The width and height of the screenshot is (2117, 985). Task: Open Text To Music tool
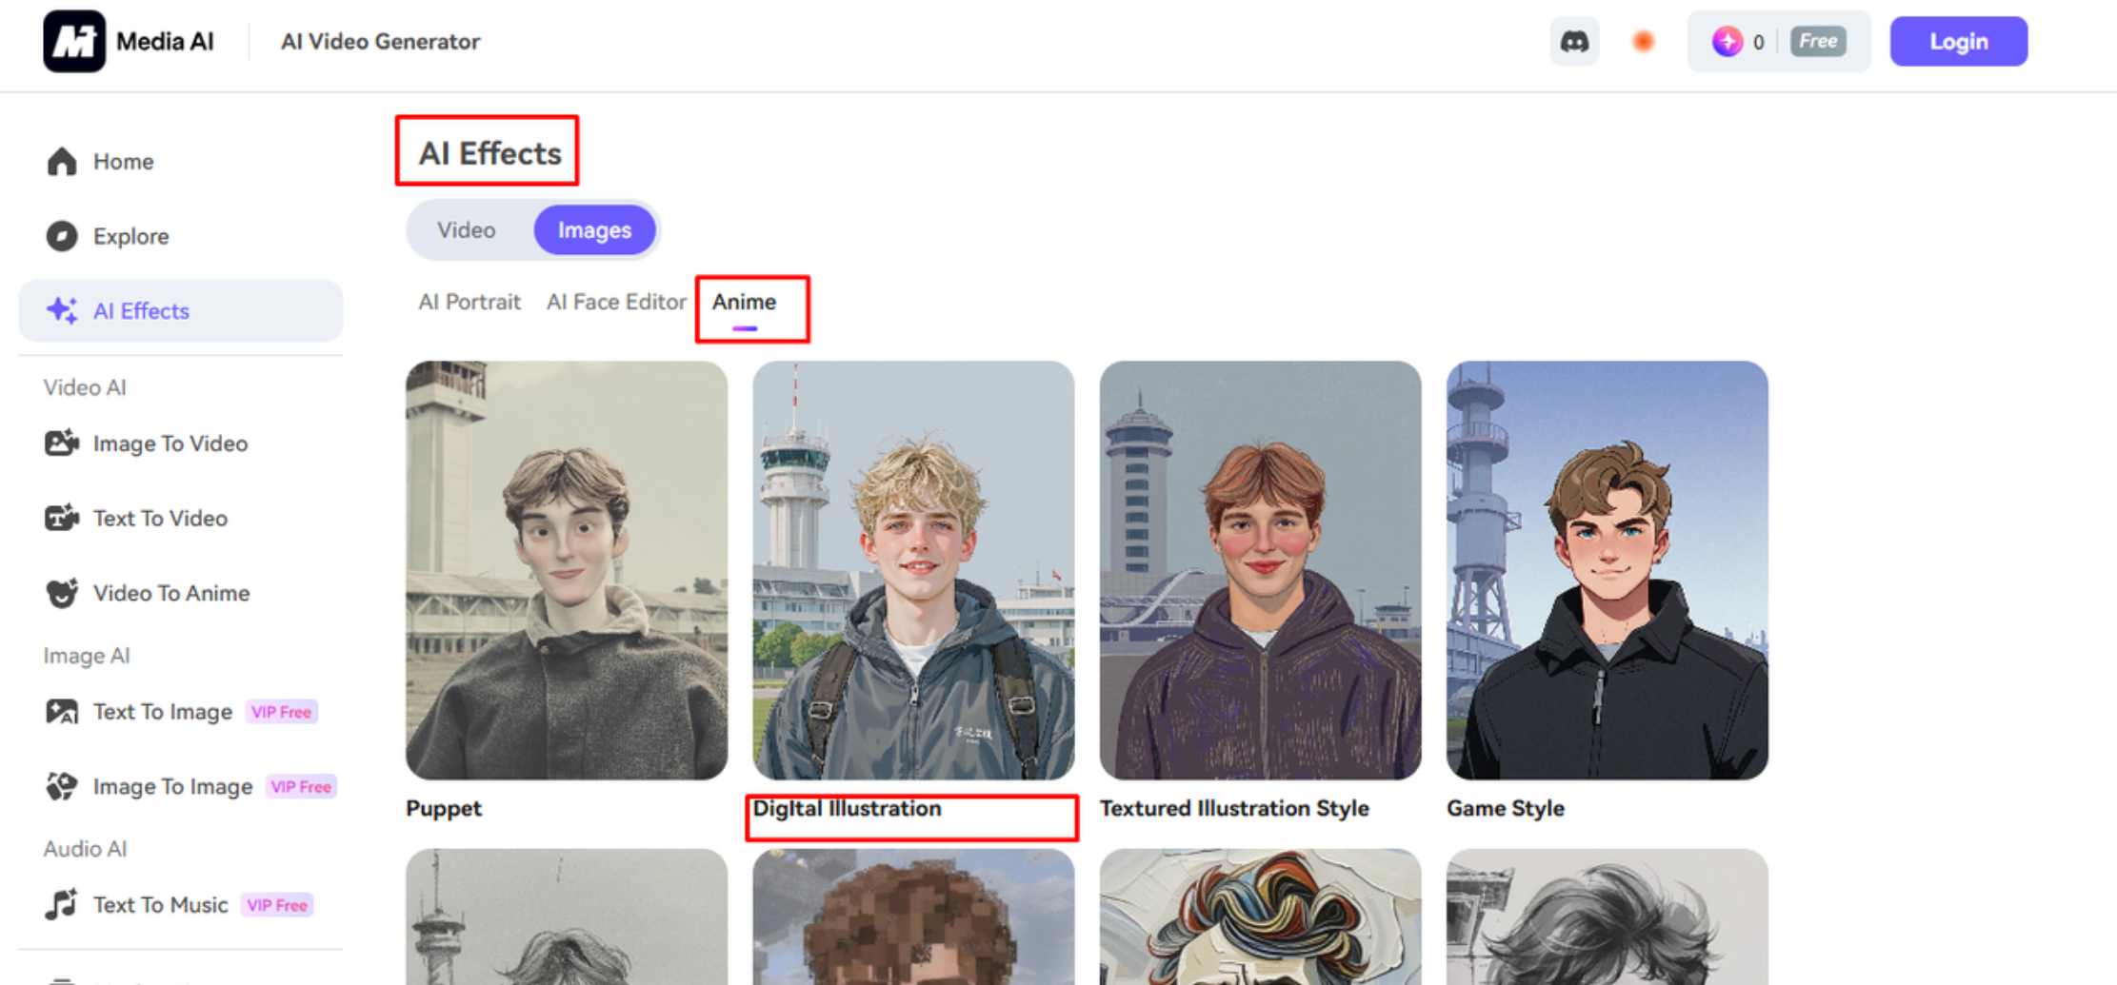[160, 905]
